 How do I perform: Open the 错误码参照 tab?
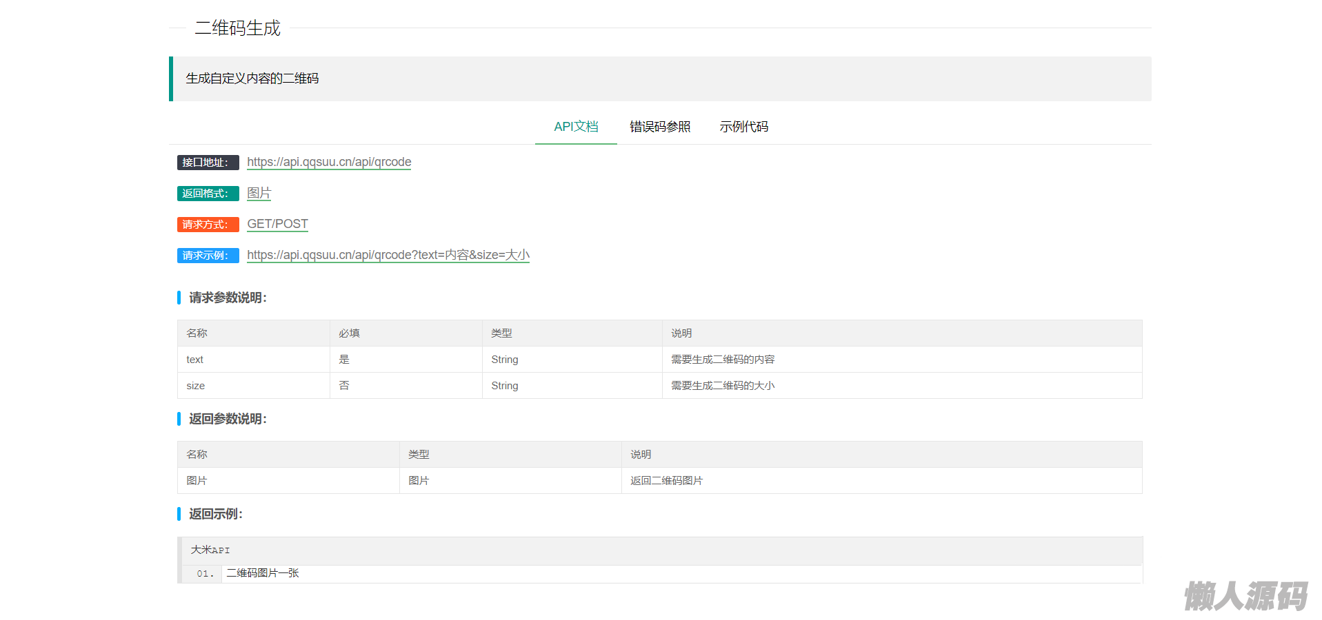[x=659, y=127]
